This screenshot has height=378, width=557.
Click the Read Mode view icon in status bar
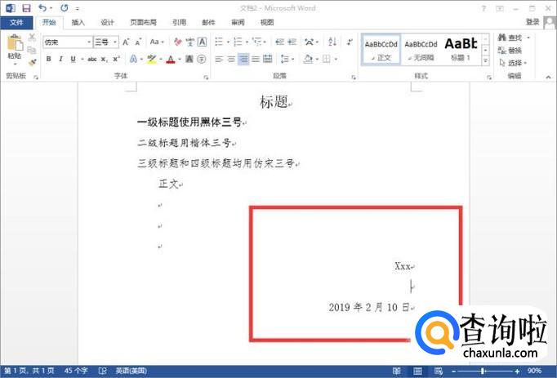(x=397, y=371)
